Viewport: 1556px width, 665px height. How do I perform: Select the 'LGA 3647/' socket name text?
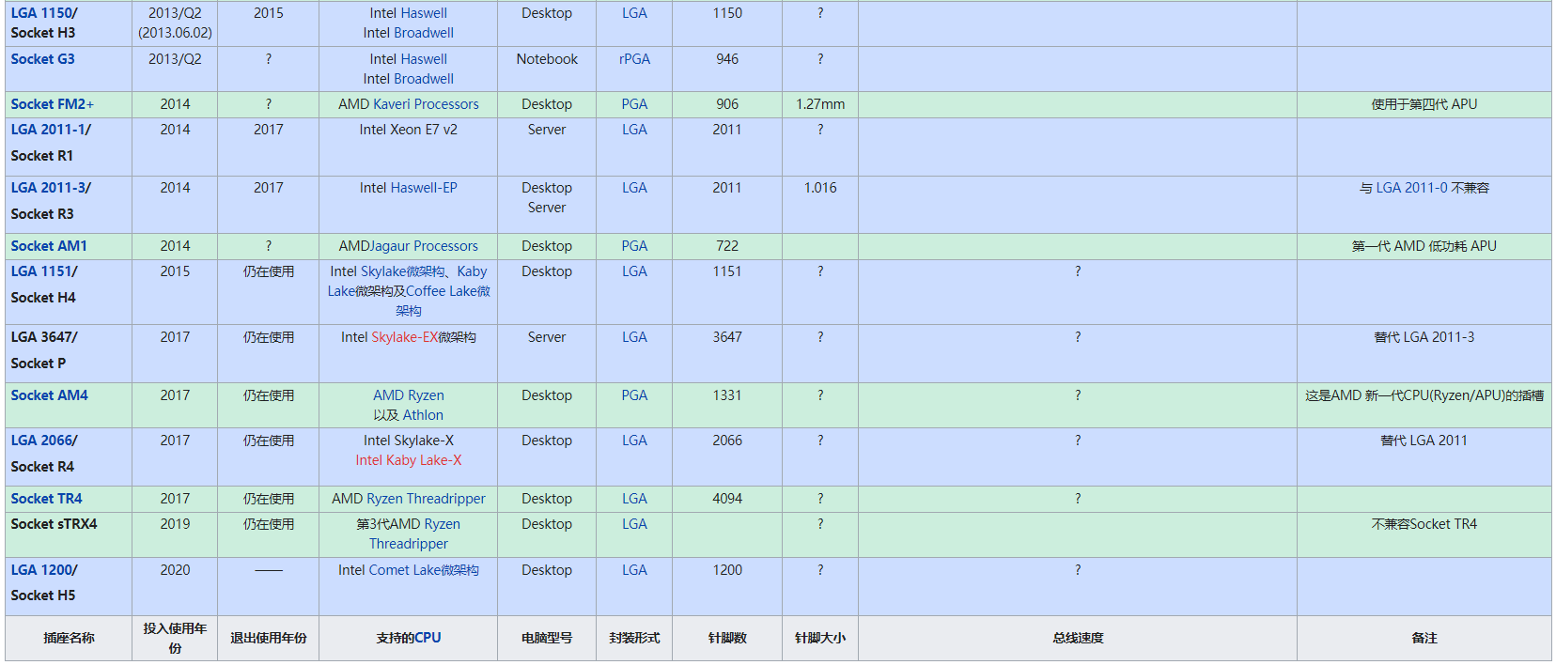(44, 337)
